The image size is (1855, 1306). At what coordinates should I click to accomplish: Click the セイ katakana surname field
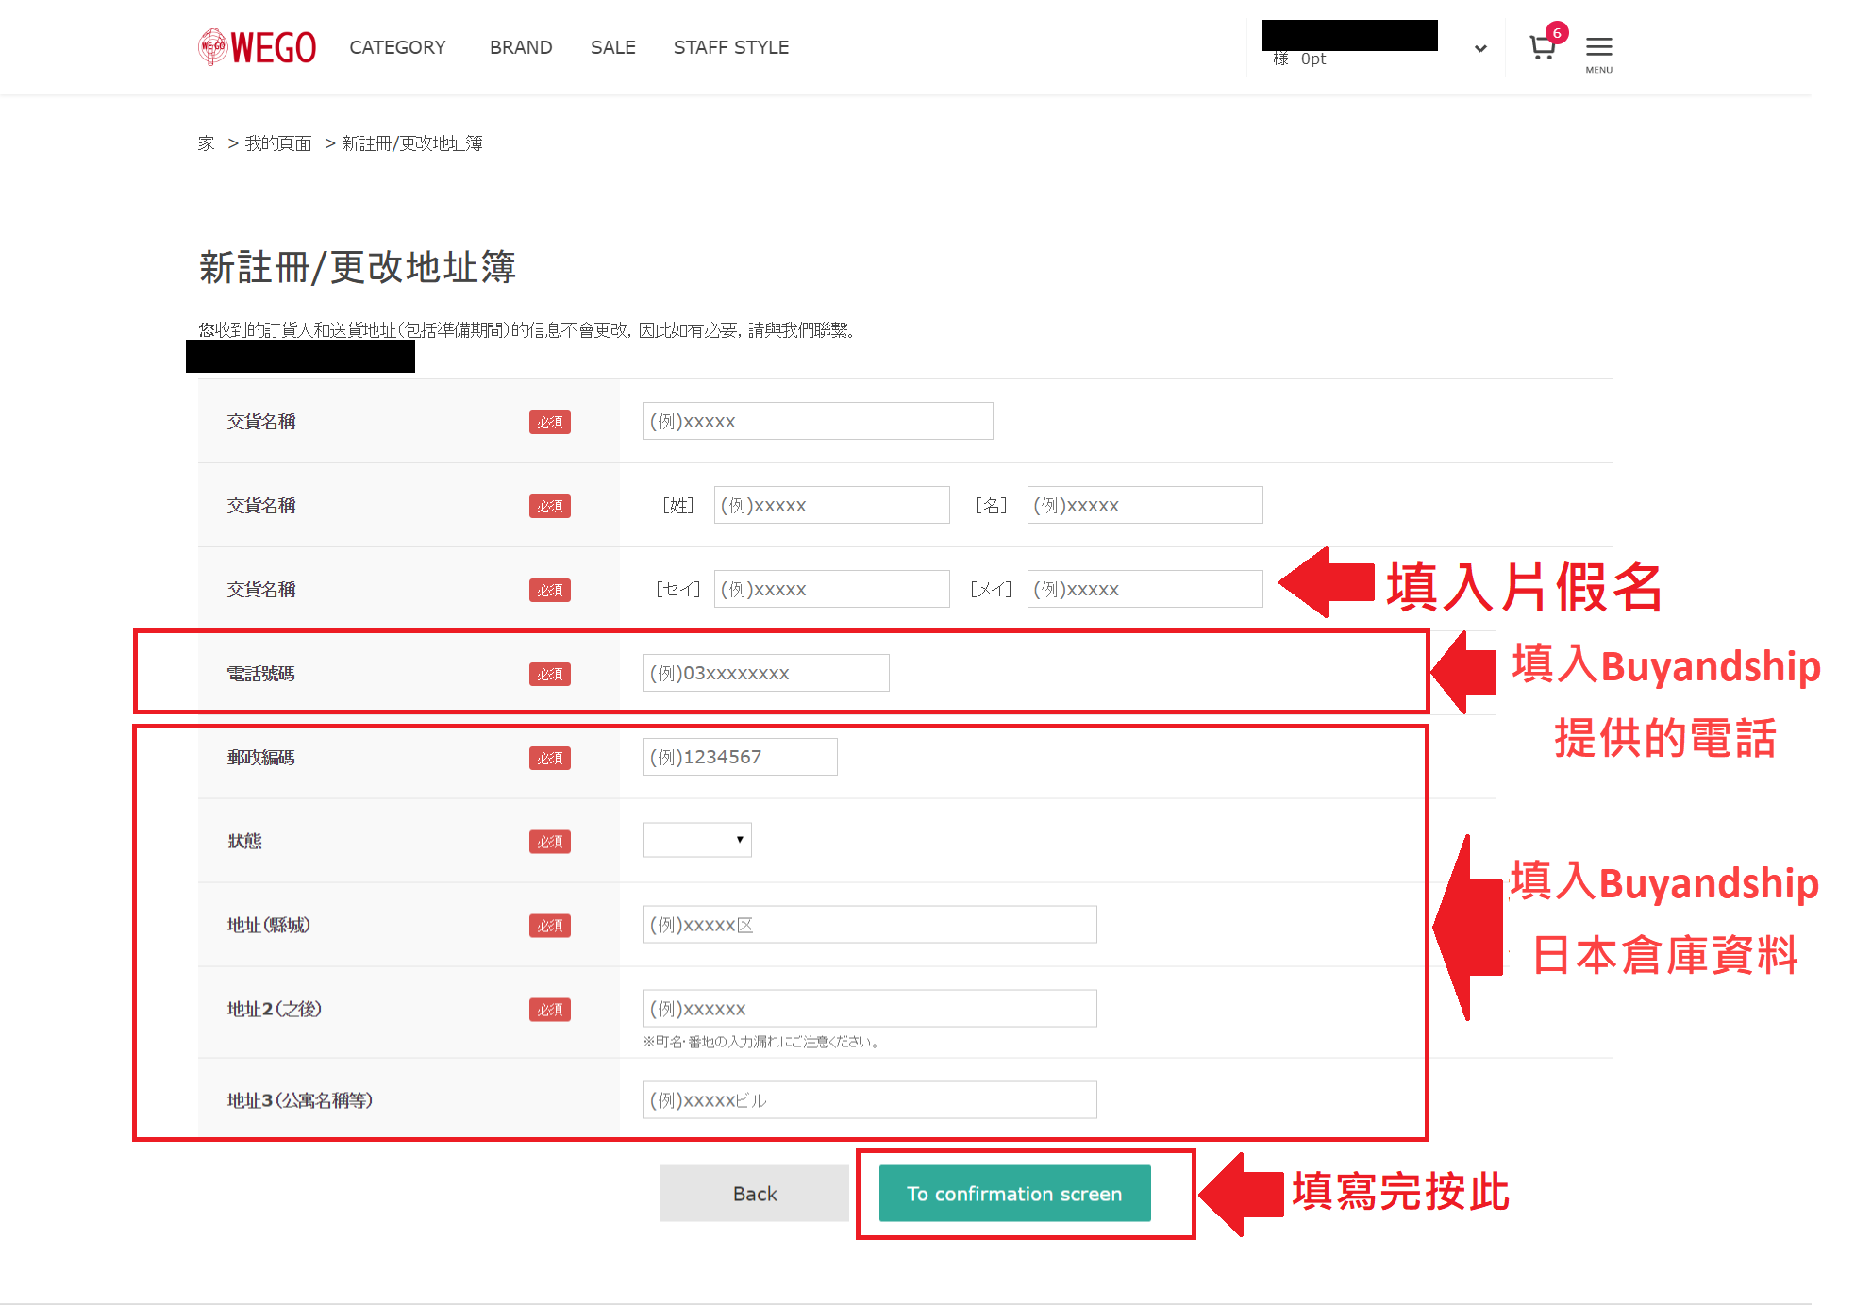(831, 589)
